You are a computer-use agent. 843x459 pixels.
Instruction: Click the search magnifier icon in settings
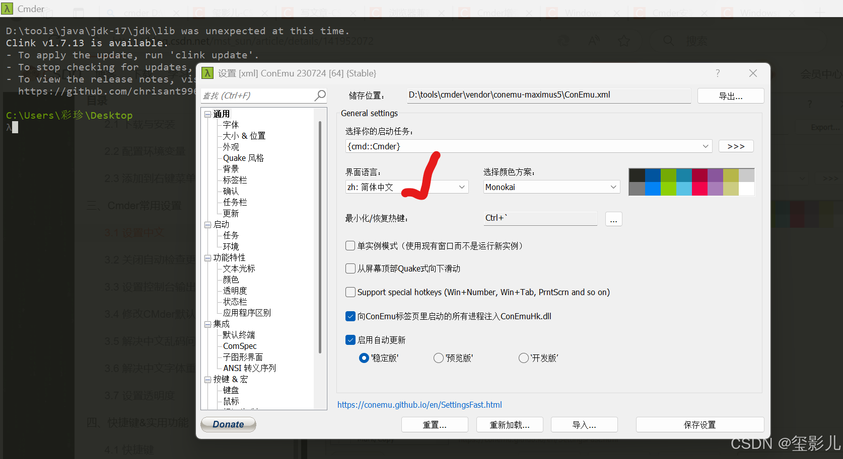pos(320,96)
